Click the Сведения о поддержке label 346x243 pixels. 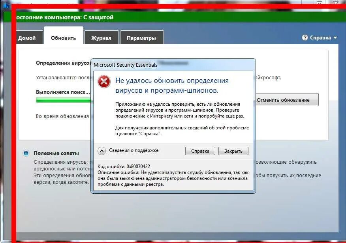click(x=134, y=150)
